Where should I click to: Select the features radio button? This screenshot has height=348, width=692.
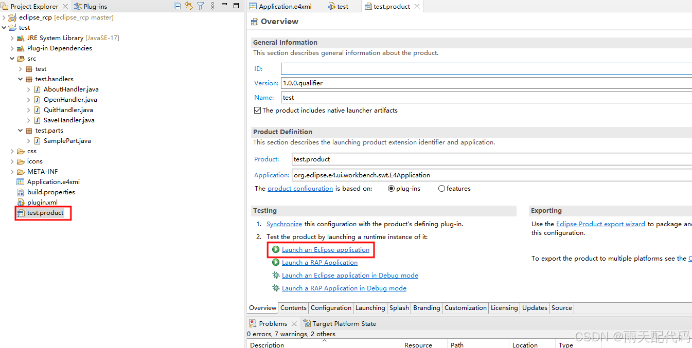pos(441,189)
